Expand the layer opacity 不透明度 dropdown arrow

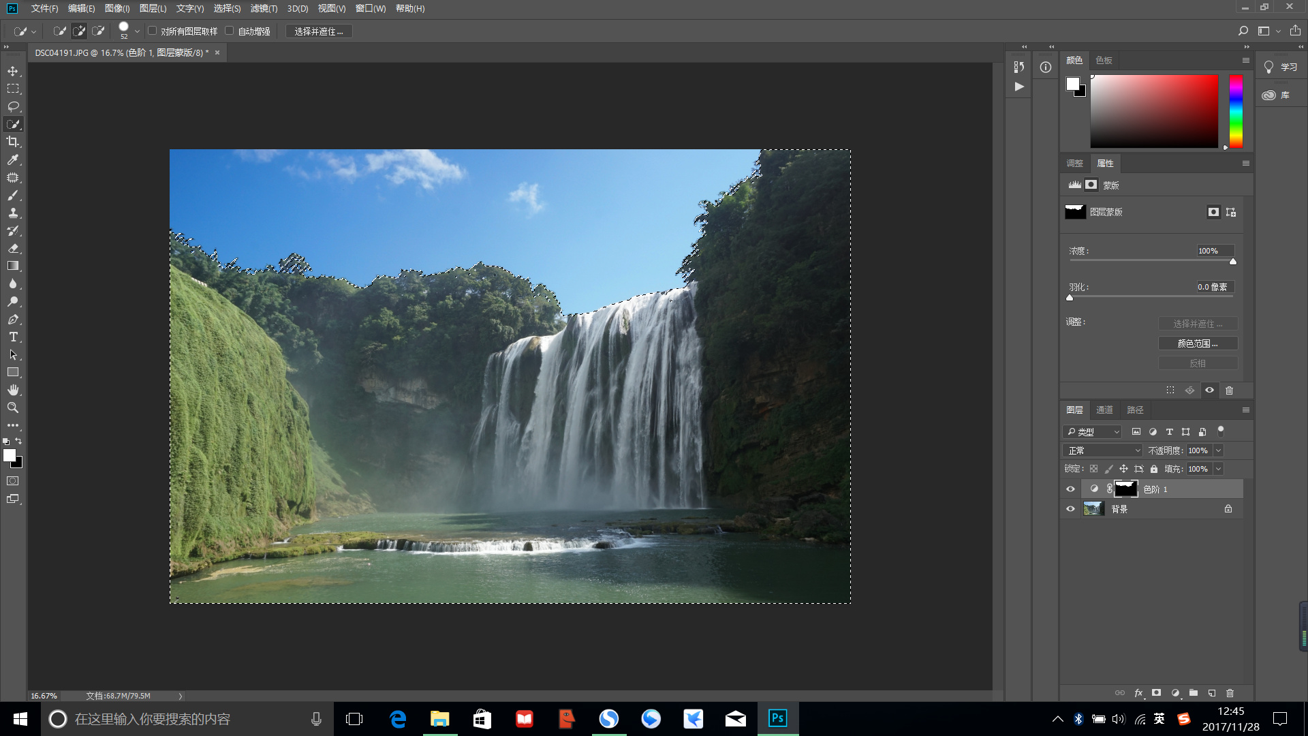coord(1218,450)
